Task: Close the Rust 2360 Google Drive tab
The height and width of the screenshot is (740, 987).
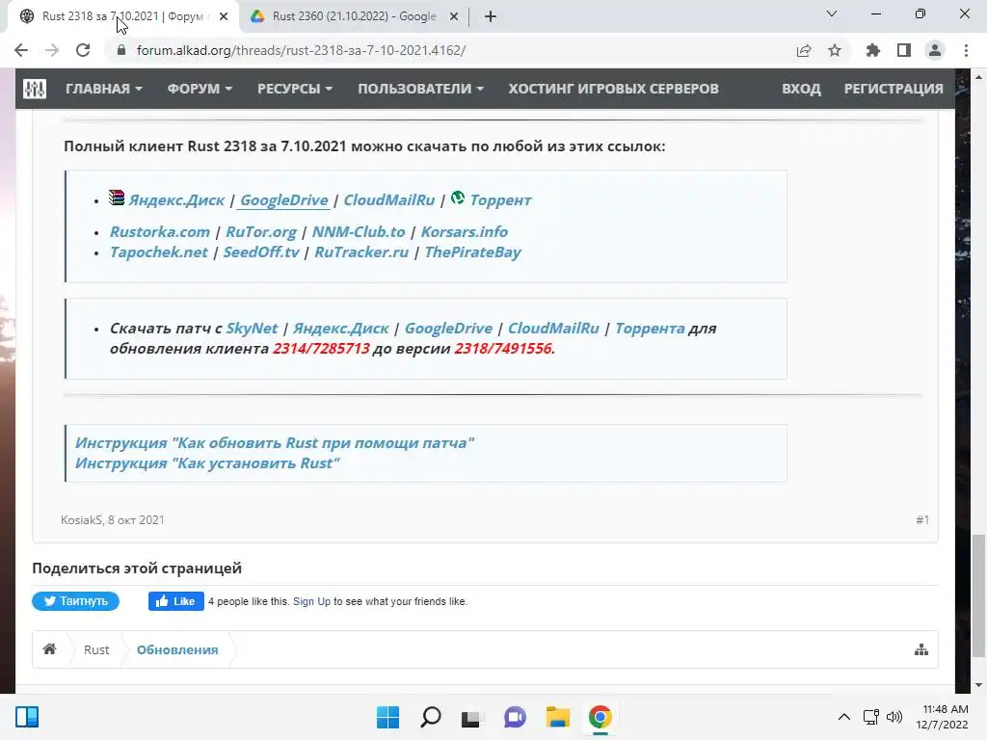Action: coord(454,16)
